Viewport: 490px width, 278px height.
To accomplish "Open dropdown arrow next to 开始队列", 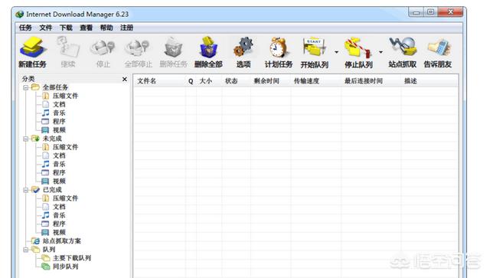I will (336, 52).
